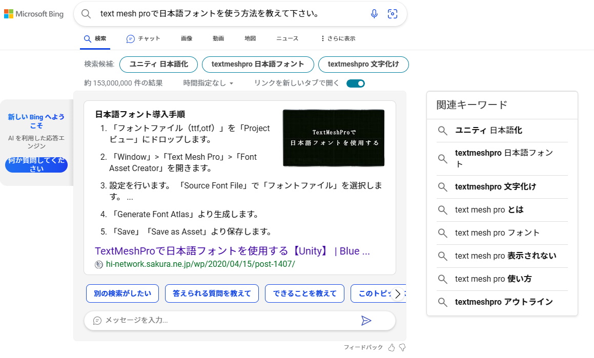Click magnifier icon next to text mesh pro フォント
Viewport: 594px width, 358px height.
[442, 233]
